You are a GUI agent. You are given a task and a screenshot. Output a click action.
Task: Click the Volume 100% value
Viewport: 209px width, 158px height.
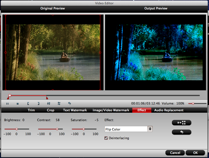[x=180, y=104]
